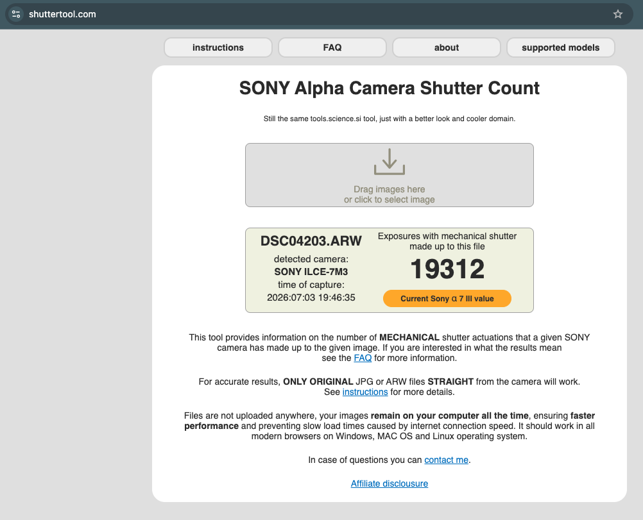Screen dimensions: 643x520
Task: Select capture time 2026:07:03 19:46:35
Action: tap(311, 298)
